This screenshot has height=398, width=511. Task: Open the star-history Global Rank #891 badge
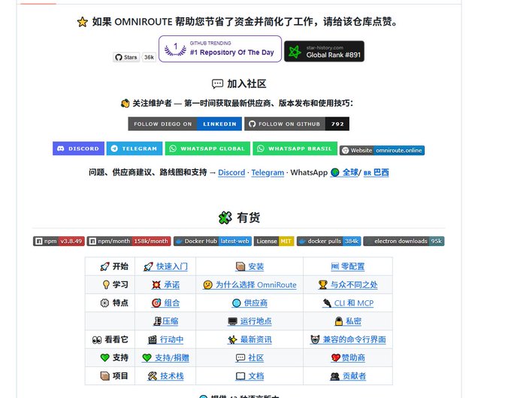coord(324,51)
